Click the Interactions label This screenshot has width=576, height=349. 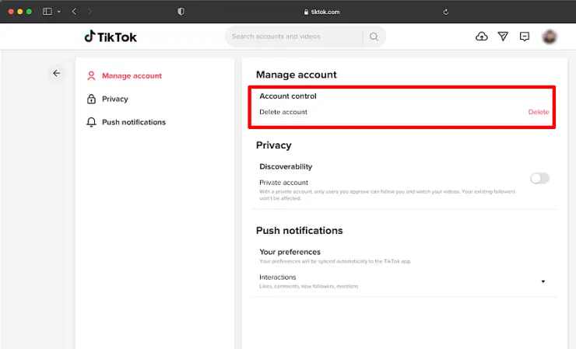point(277,277)
